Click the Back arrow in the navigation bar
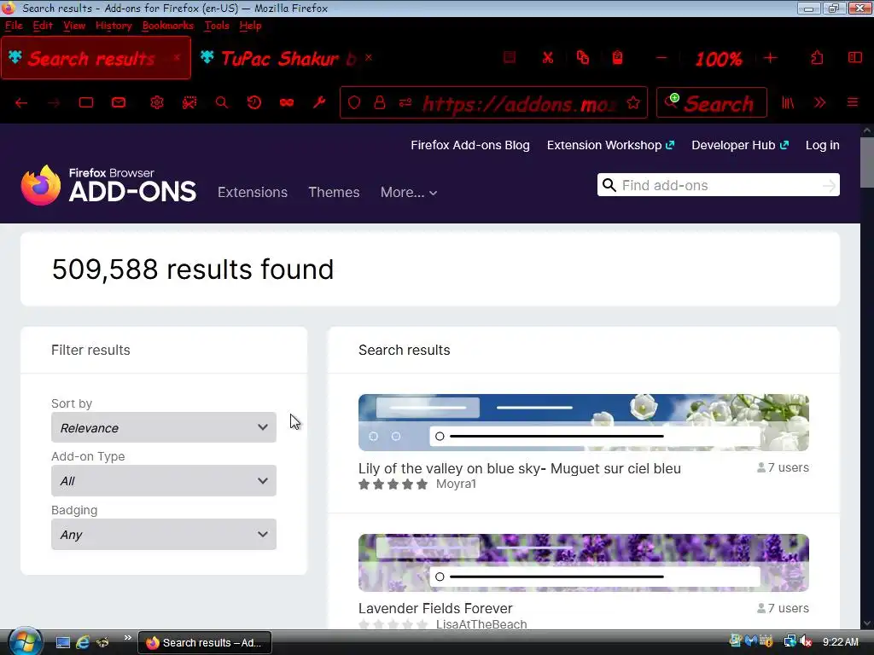 pyautogui.click(x=21, y=102)
